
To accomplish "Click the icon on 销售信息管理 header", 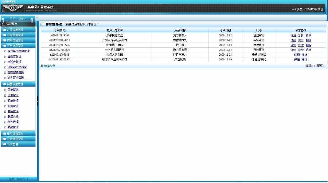I will click(4, 84).
